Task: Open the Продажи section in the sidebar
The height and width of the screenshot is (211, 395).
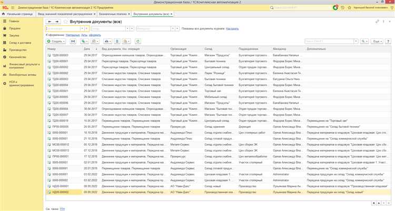Action: 14,28
